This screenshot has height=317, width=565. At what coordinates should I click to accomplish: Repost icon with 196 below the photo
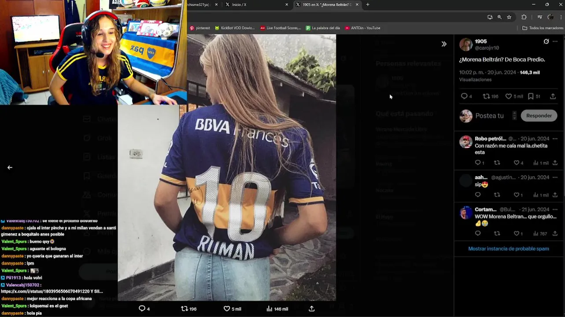[x=189, y=309]
